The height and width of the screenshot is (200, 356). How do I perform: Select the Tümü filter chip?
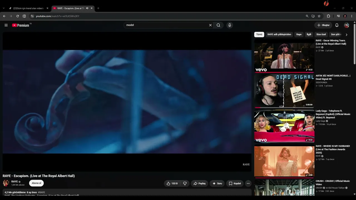[259, 34]
